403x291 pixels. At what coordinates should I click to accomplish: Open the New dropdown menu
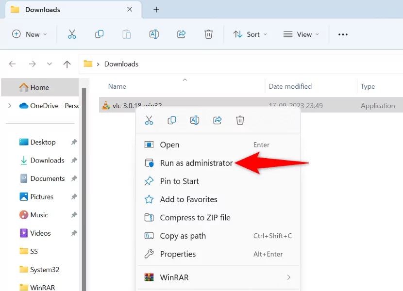point(30,34)
